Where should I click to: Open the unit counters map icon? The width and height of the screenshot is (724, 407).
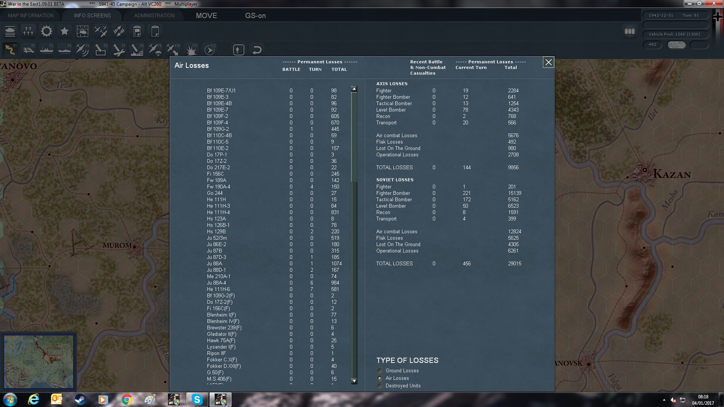coord(10,31)
